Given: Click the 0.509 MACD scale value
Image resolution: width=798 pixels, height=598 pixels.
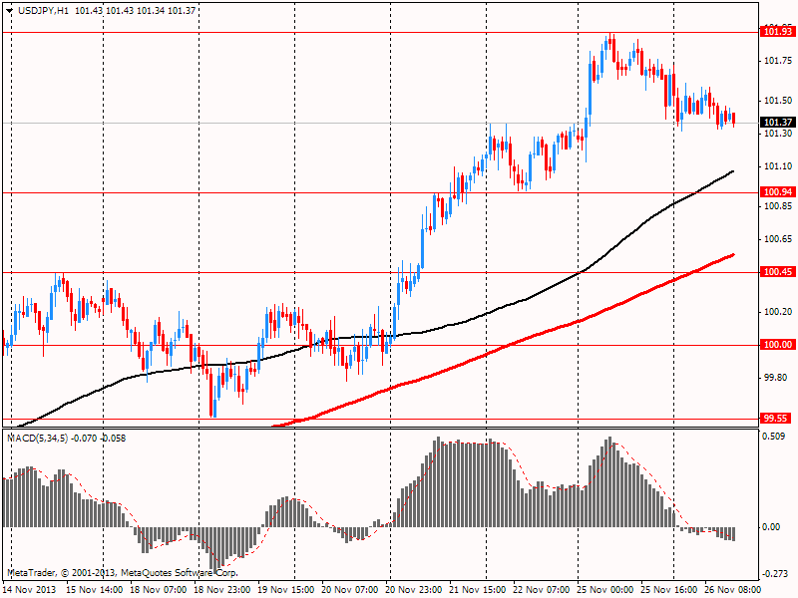Looking at the screenshot, I should point(773,437).
